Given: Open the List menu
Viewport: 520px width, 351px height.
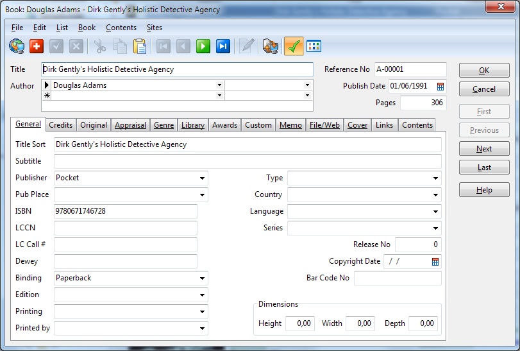Looking at the screenshot, I should (62, 28).
